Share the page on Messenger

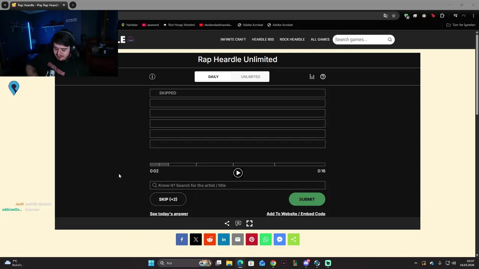[280, 239]
